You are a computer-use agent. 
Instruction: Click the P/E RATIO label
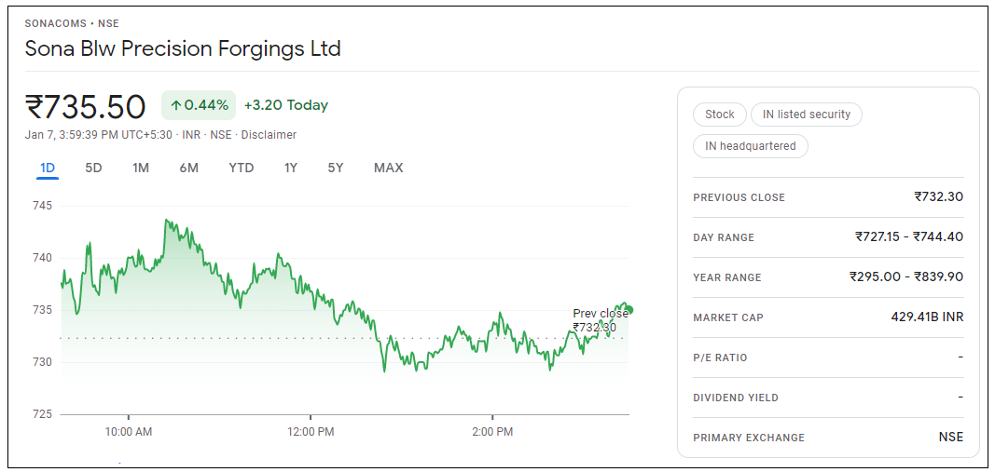[720, 358]
